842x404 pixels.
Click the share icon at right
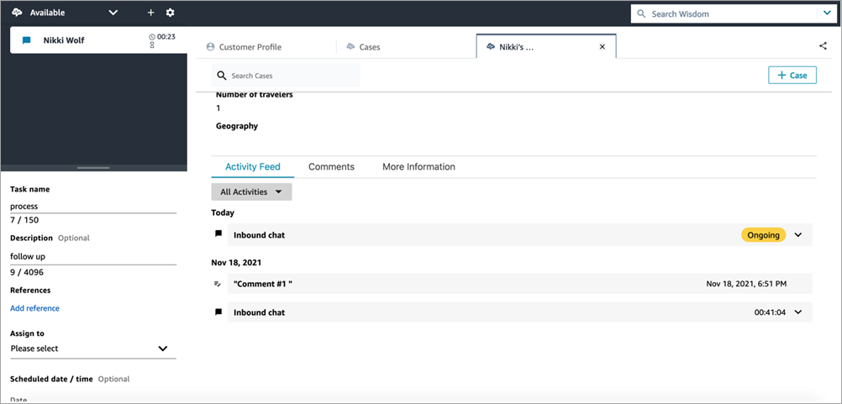[x=823, y=47]
